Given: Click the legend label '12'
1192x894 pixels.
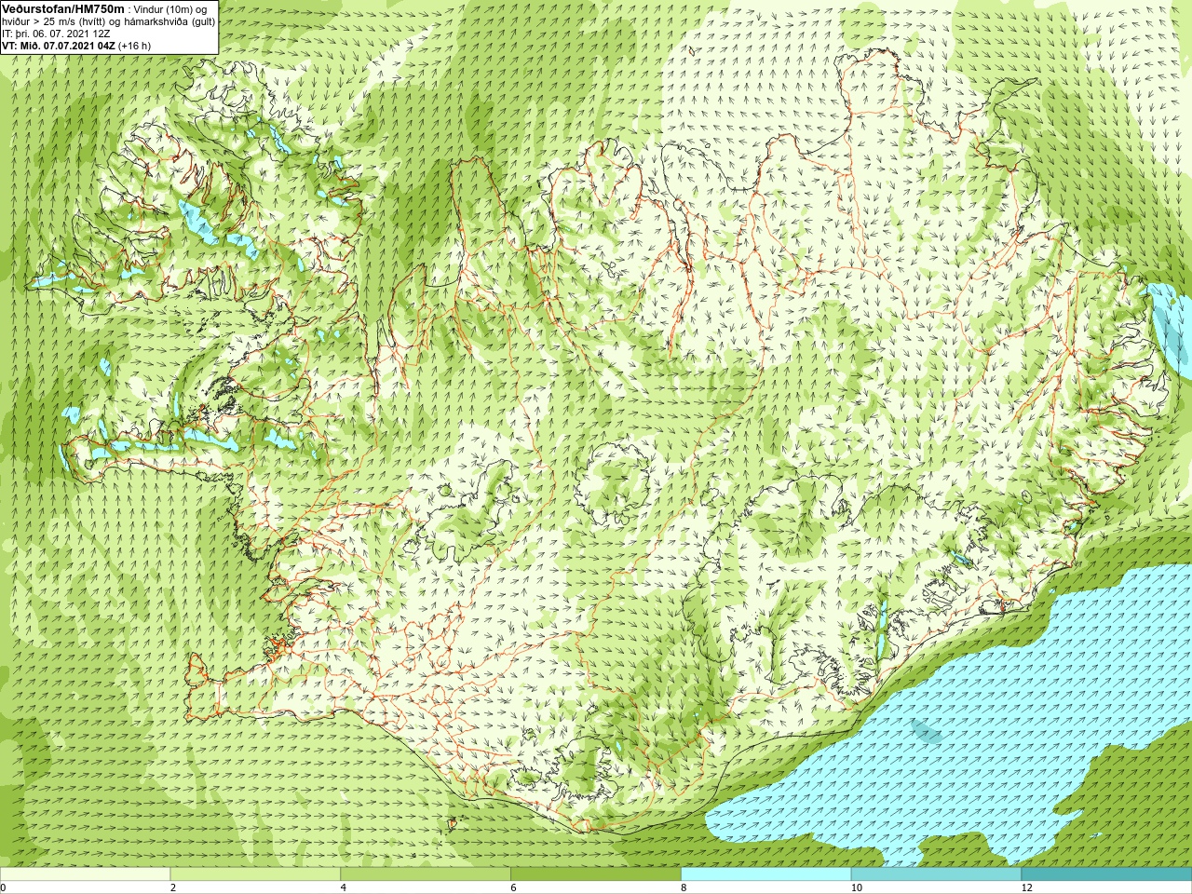Looking at the screenshot, I should (1026, 887).
